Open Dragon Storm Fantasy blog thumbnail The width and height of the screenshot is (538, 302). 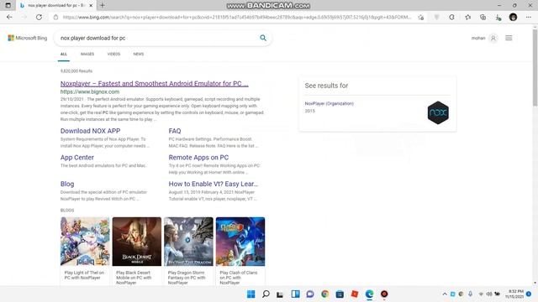click(x=188, y=242)
